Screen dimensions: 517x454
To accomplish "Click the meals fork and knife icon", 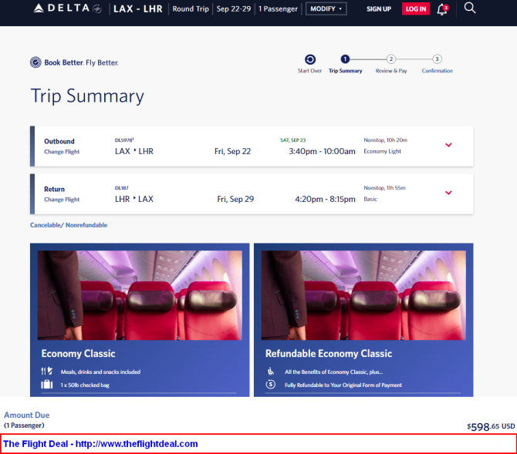I will click(46, 371).
